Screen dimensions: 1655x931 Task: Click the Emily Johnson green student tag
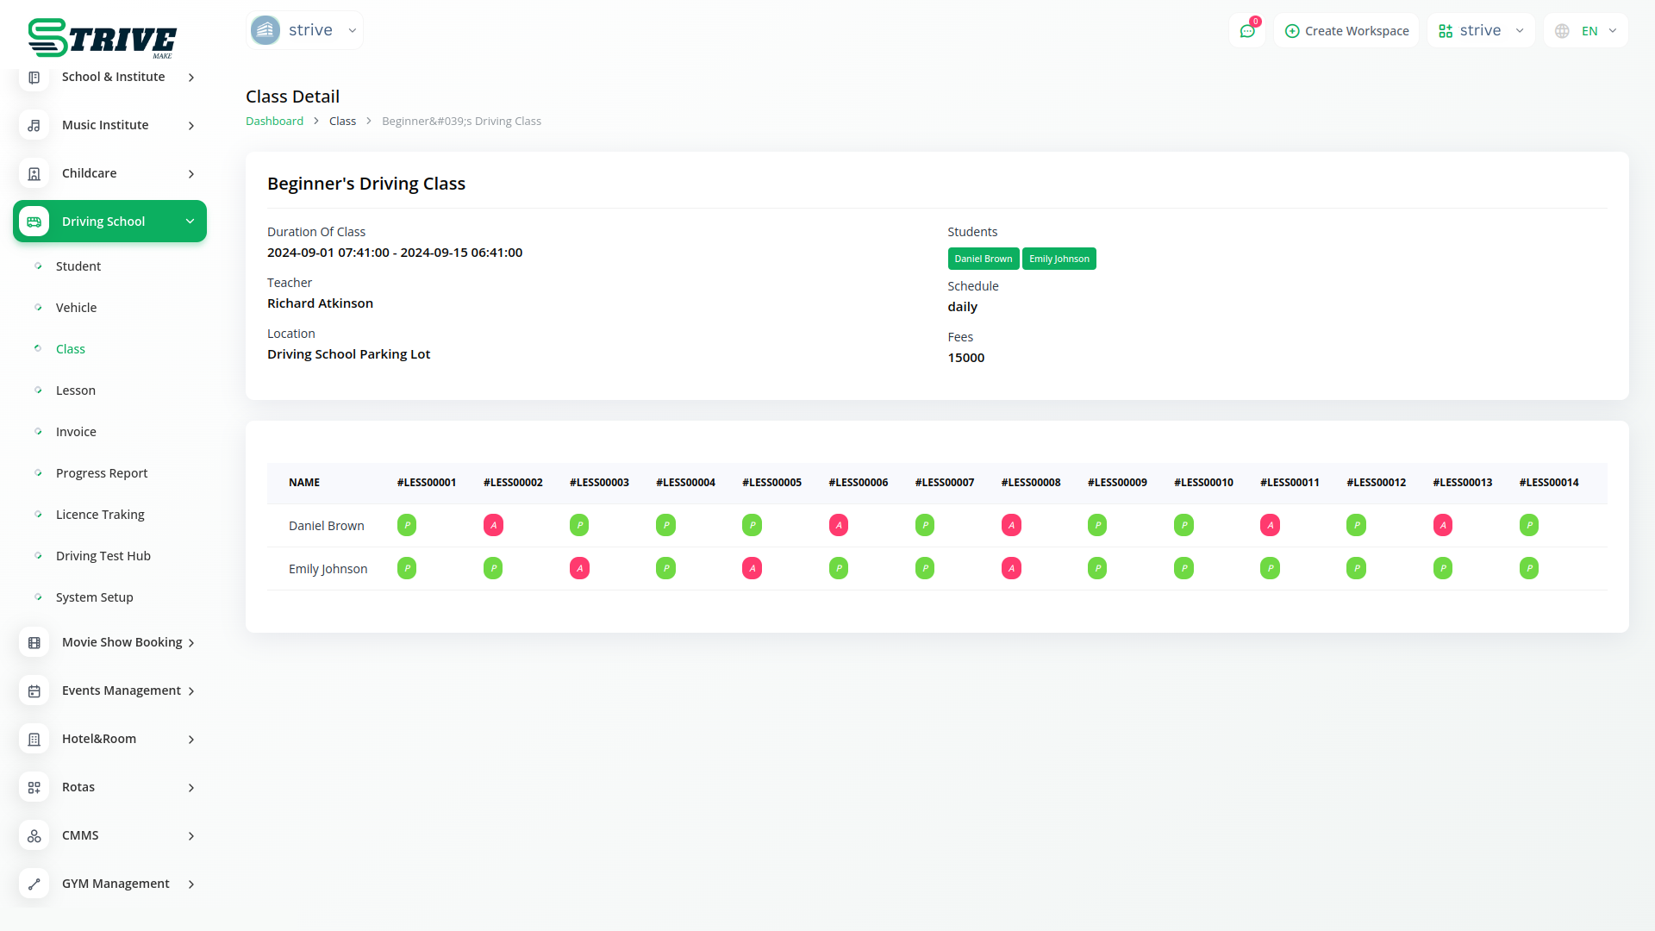point(1059,259)
